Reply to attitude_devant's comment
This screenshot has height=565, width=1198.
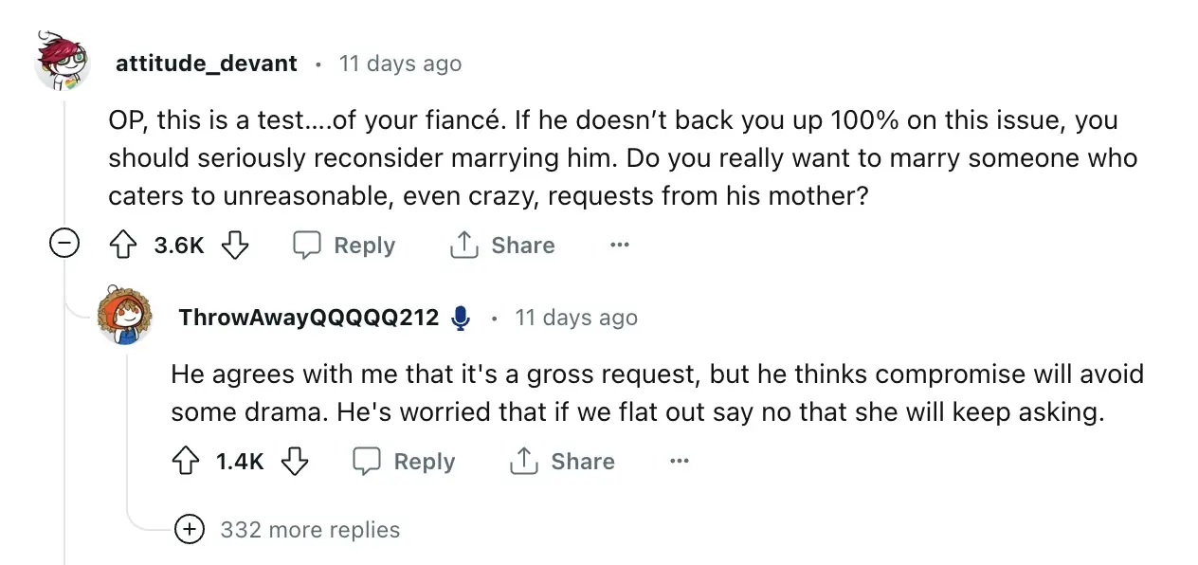click(x=344, y=246)
